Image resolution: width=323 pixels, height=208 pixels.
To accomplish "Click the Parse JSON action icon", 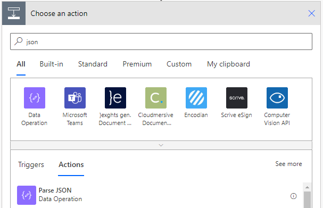I will 27,195.
